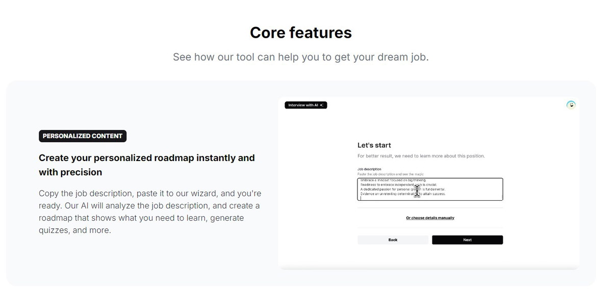Select the PERSONALIZED CONTENT badge
The width and height of the screenshot is (612, 291).
tap(83, 136)
